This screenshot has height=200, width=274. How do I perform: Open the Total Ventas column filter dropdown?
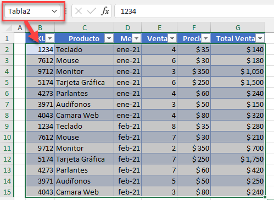click(x=260, y=38)
